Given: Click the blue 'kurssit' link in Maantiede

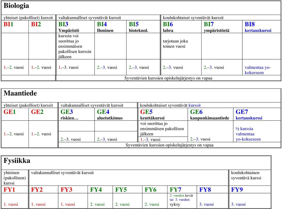Looking at the screenshot, I should (194, 105).
